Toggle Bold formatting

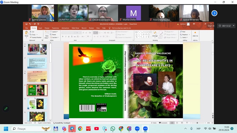pyautogui.click(x=63, y=36)
